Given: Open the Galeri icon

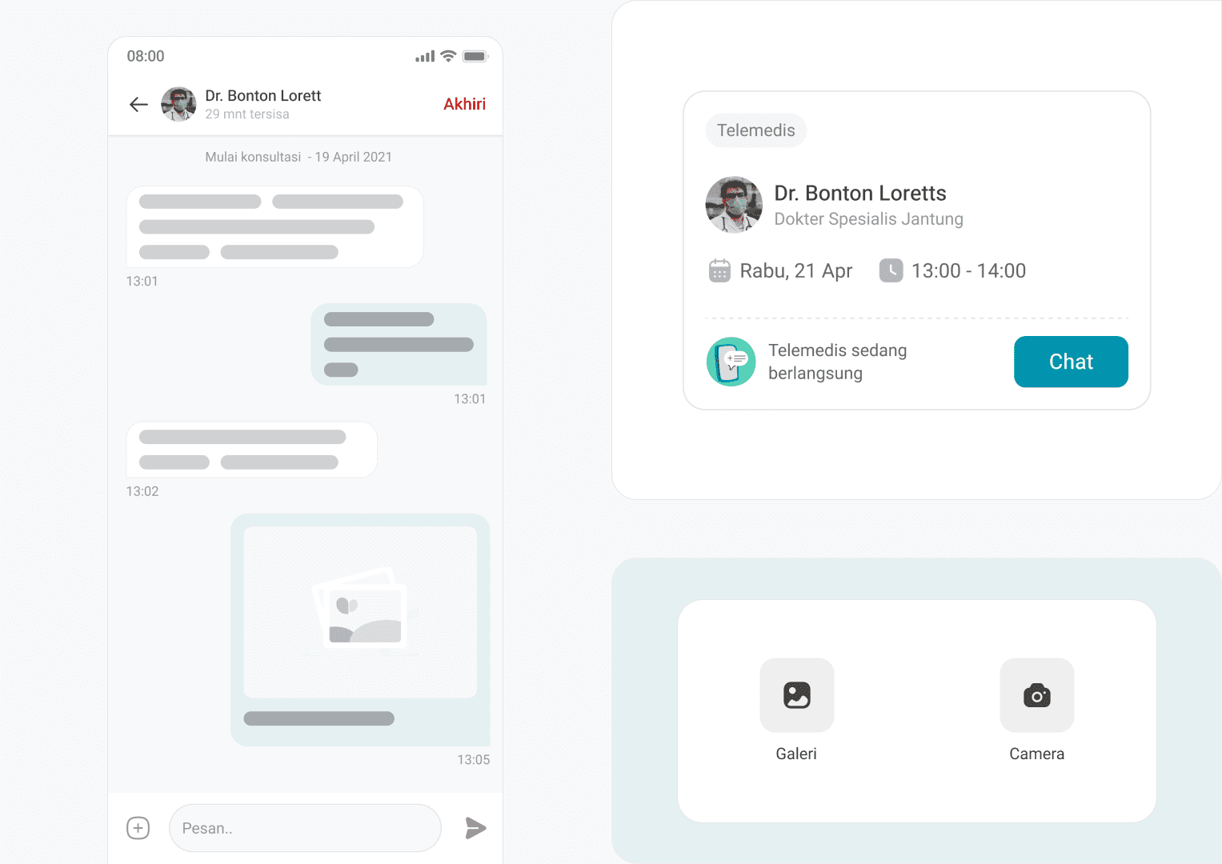Looking at the screenshot, I should 796,695.
